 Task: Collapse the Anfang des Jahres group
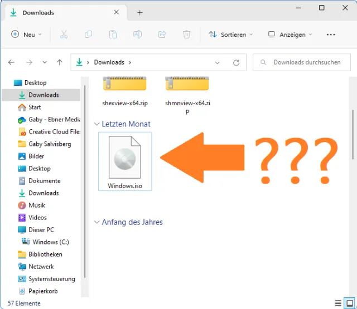pyautogui.click(x=97, y=222)
